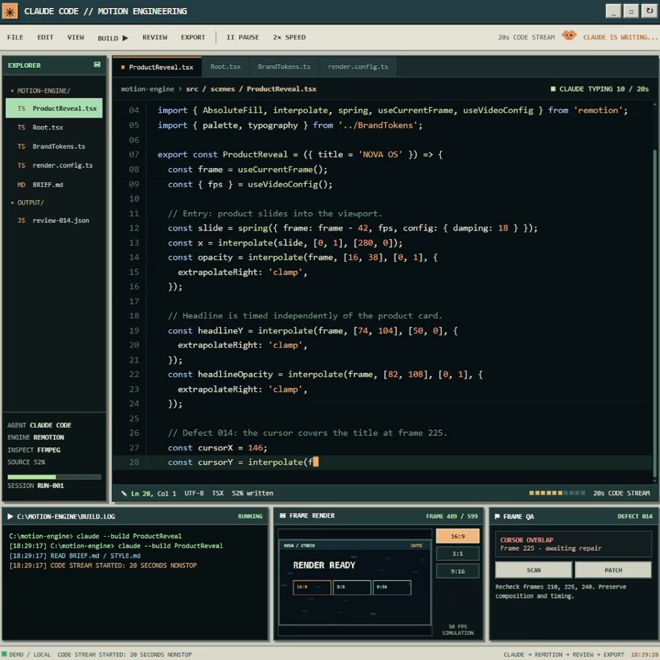This screenshot has width=660, height=660.
Task: Click the code stream segmented progress meter
Action: [557, 493]
